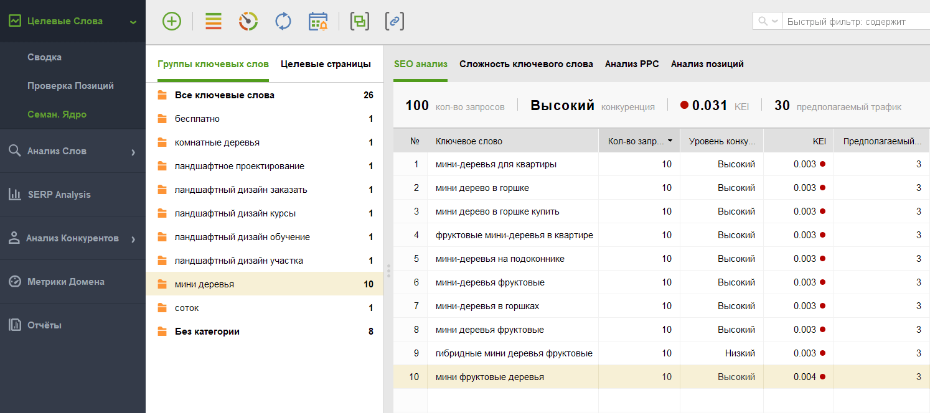Expand Анализ Конкурентов sidebar section
Screen dimensions: 930x413
[x=73, y=238]
